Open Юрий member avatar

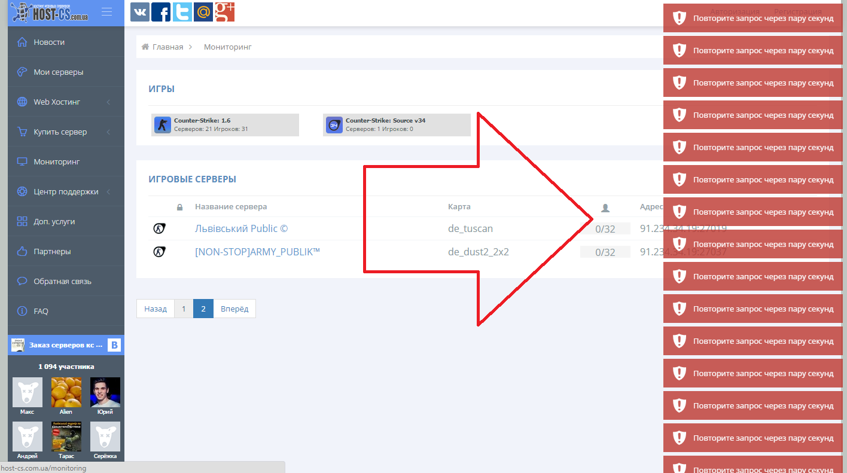point(105,392)
